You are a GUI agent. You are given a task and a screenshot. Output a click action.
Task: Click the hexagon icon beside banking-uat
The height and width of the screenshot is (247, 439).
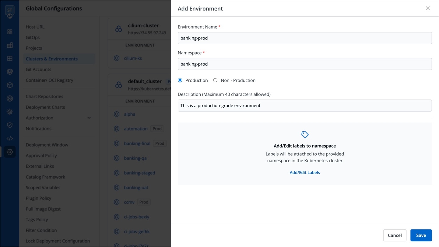click(x=117, y=188)
